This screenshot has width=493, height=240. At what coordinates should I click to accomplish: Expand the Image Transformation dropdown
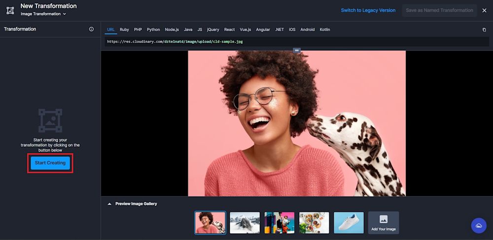43,14
